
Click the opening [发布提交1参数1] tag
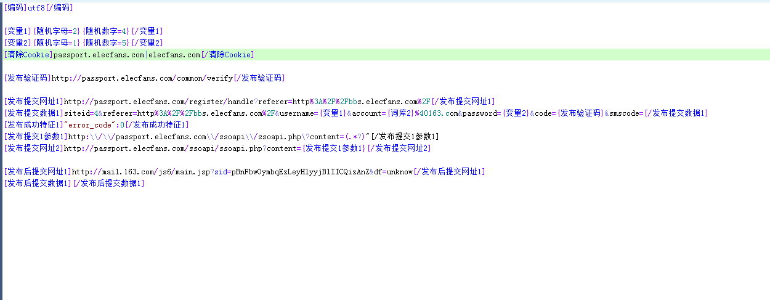[35, 137]
